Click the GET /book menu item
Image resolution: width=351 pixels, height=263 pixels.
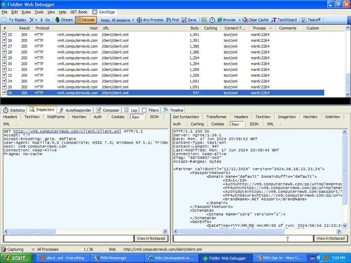(x=79, y=12)
